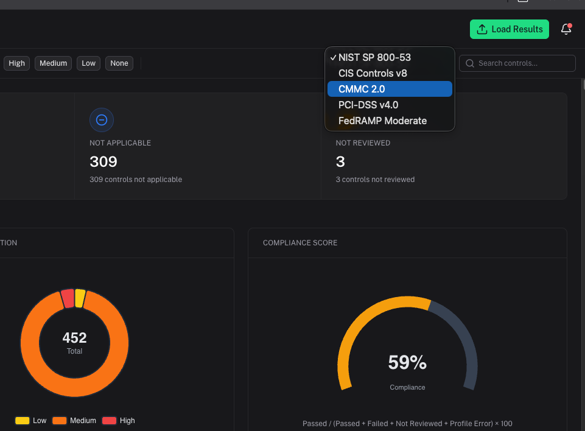Click the magnifier icon in search box
585x431 pixels.
point(470,63)
